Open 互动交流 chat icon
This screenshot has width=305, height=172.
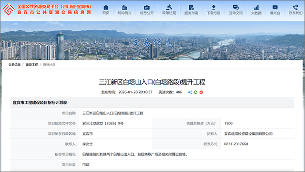[x=236, y=8]
